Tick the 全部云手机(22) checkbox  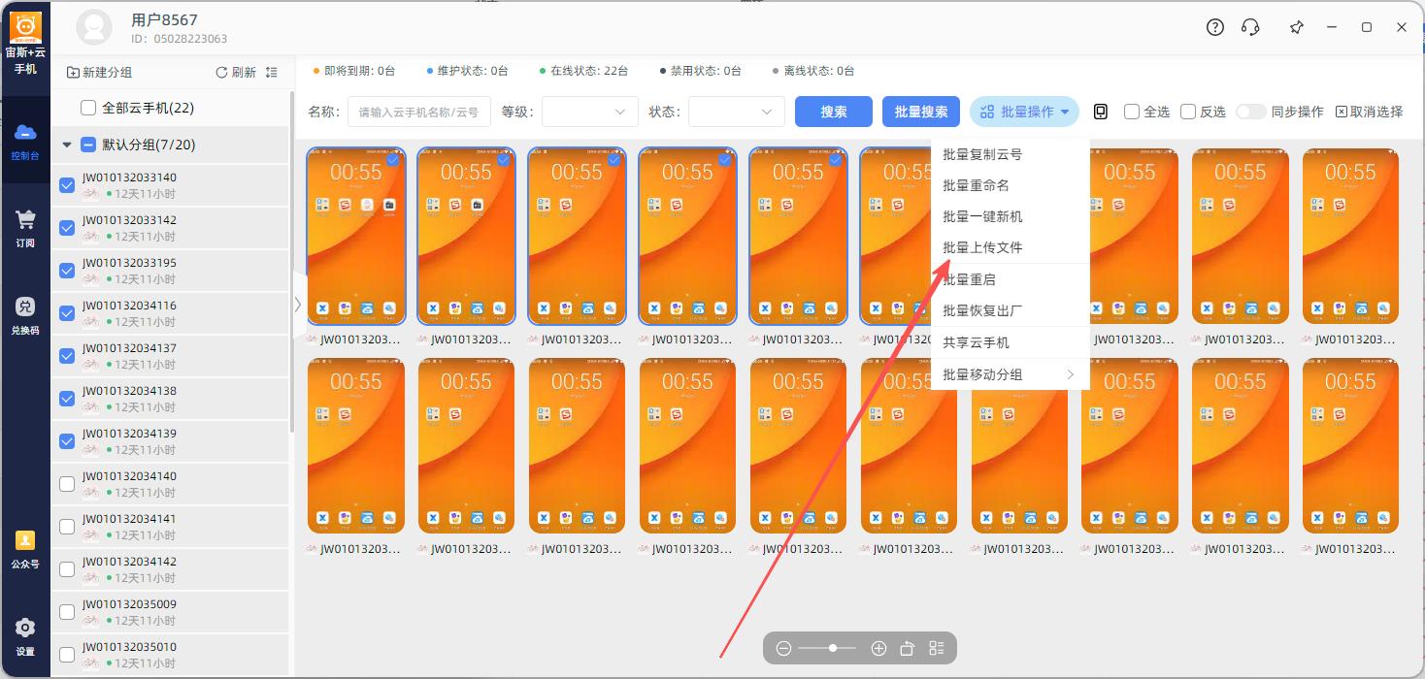[x=88, y=108]
